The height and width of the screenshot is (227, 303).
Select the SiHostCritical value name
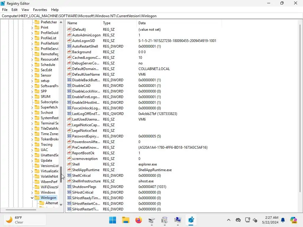click(83, 192)
